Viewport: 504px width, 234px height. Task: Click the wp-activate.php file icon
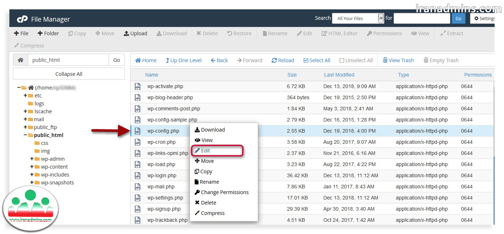137,86
